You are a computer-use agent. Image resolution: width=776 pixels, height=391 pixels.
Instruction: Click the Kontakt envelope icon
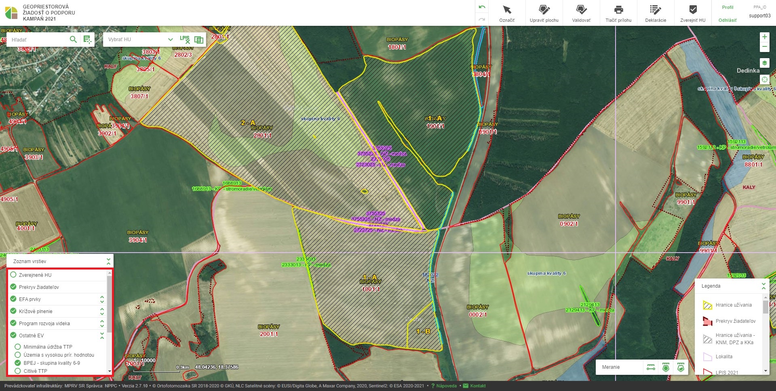466,386
